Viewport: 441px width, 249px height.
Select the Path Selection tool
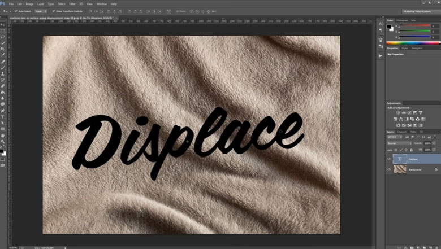(x=3, y=123)
